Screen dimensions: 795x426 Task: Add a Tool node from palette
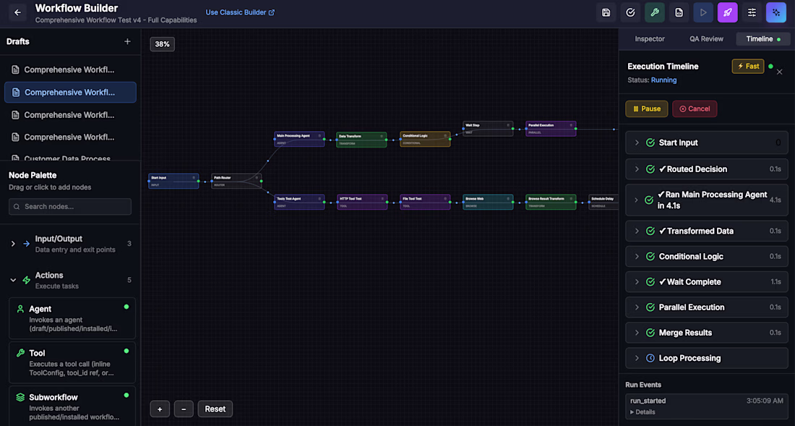tap(72, 362)
